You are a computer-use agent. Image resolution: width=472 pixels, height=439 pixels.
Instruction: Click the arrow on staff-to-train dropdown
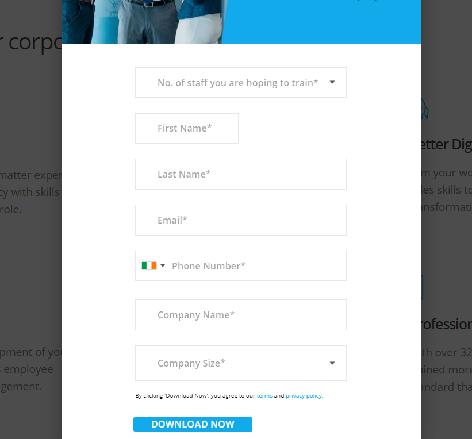click(x=332, y=82)
